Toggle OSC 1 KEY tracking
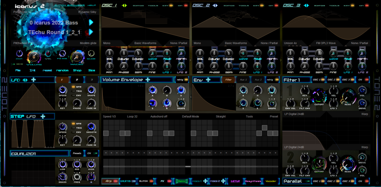 (x=171, y=5)
